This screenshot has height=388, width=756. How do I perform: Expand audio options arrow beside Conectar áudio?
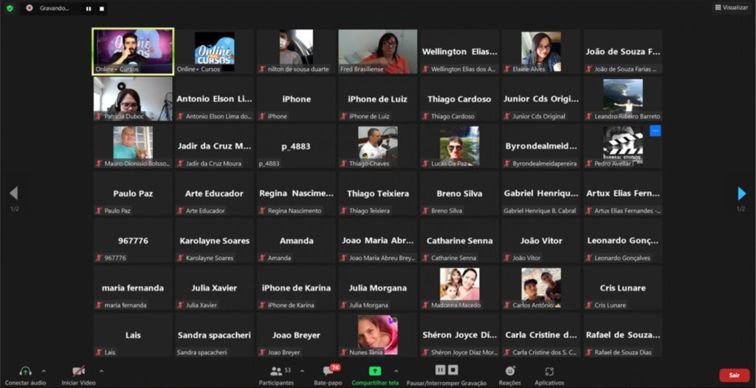tap(44, 370)
